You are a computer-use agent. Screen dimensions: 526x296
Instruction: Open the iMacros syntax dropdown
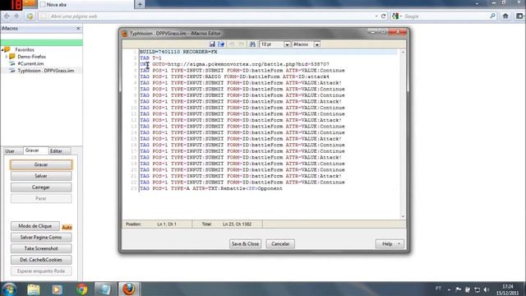[x=316, y=44]
